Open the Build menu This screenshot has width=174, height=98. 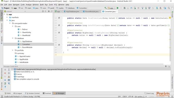click(x=42, y=5)
